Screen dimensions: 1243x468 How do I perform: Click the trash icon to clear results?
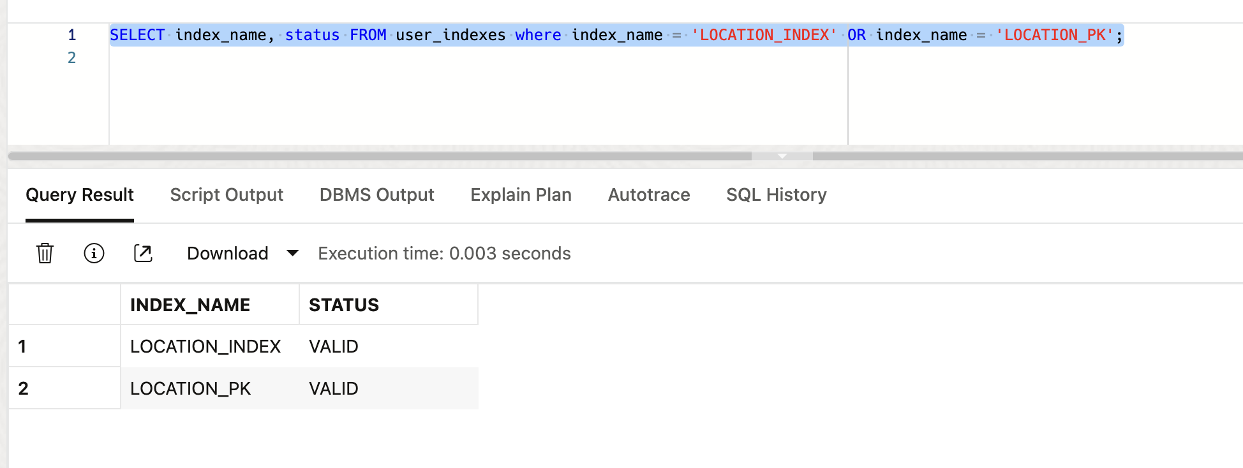pos(45,253)
